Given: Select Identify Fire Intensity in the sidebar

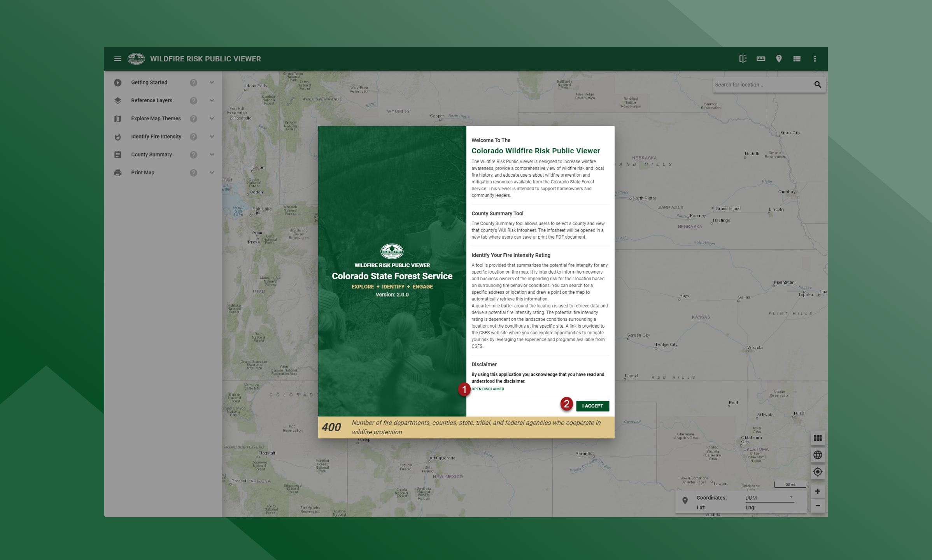Looking at the screenshot, I should point(156,137).
